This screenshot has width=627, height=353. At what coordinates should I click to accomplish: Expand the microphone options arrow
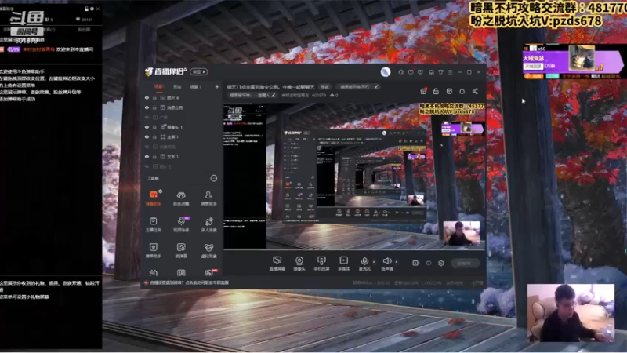pyautogui.click(x=374, y=262)
